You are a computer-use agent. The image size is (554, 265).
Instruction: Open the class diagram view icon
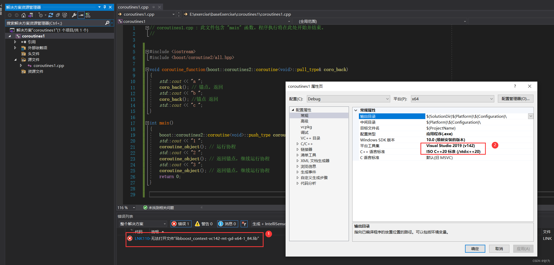click(88, 15)
